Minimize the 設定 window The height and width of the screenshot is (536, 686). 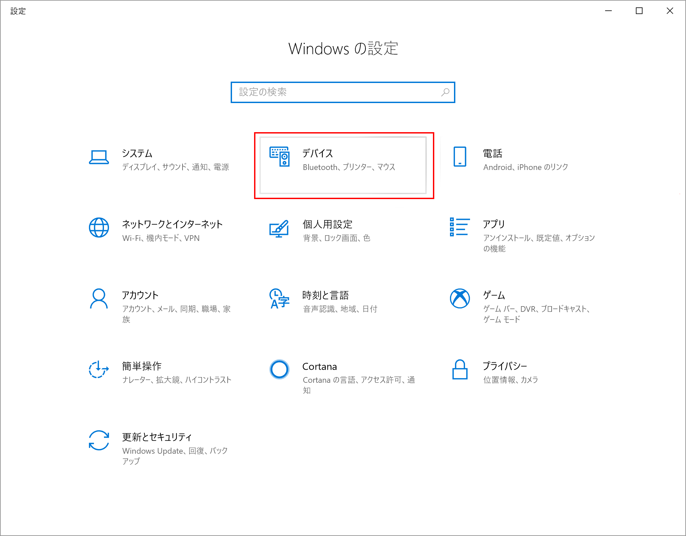point(608,11)
